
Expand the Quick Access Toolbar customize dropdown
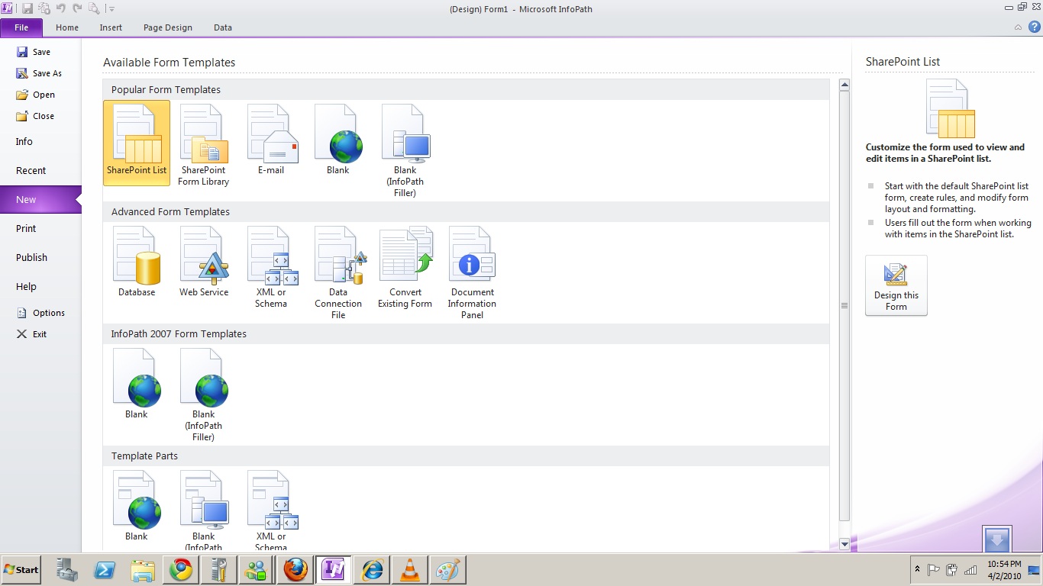point(112,9)
